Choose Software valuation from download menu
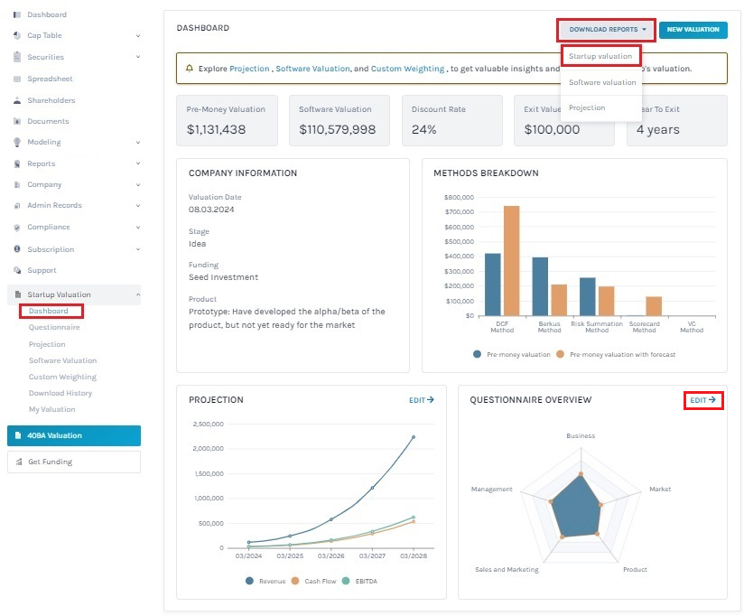 (x=602, y=82)
